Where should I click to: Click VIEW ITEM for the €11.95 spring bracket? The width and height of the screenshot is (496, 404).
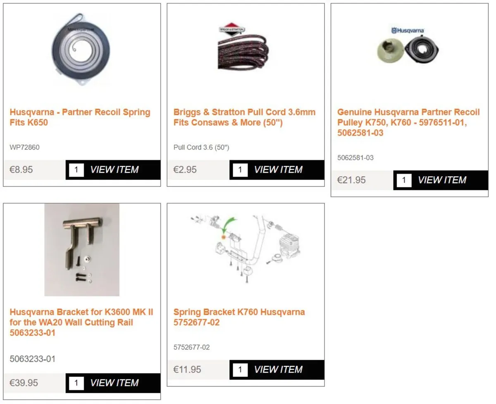click(x=278, y=369)
